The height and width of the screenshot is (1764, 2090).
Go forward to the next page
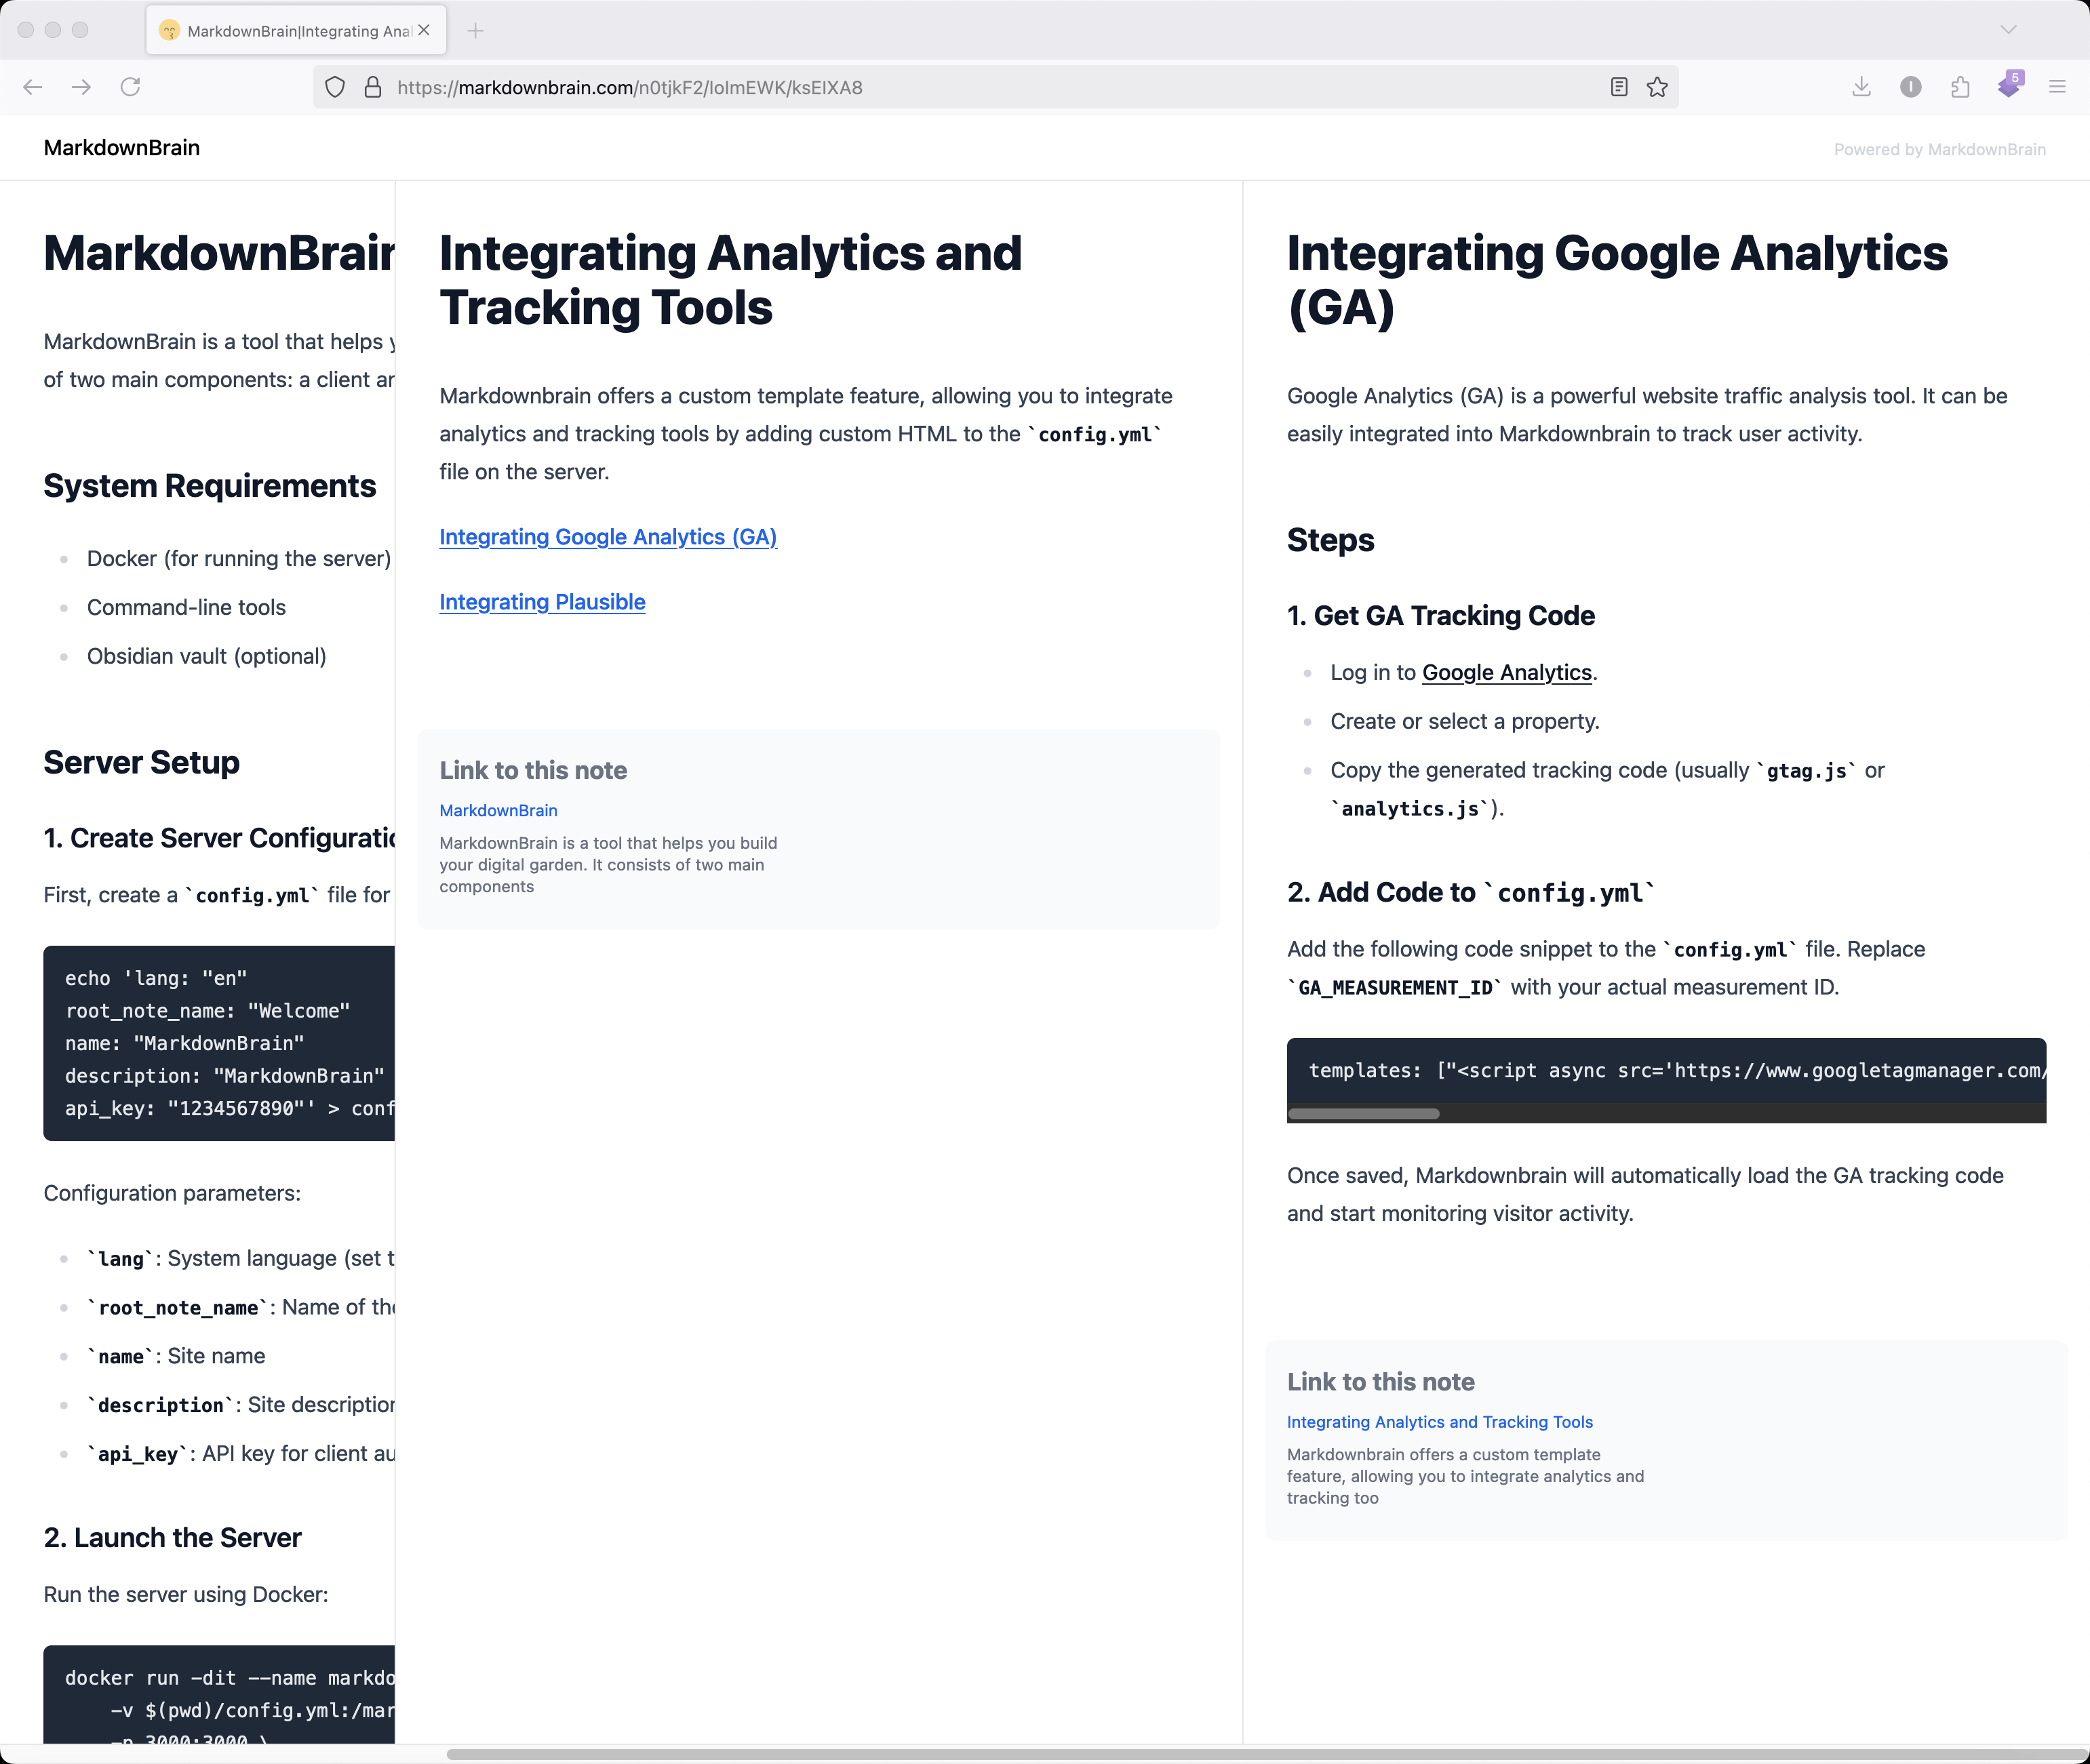tap(81, 87)
